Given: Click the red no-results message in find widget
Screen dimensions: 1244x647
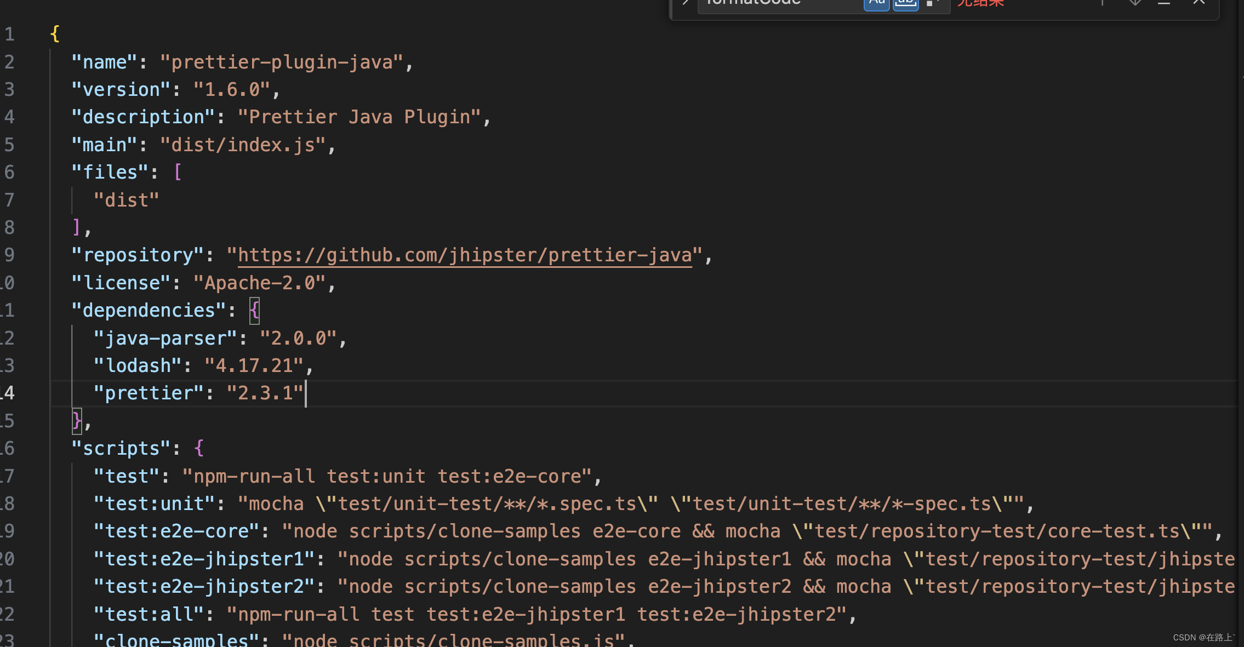Looking at the screenshot, I should tap(980, 3).
